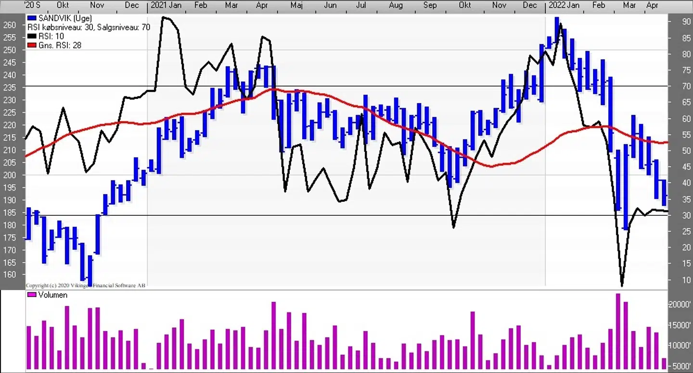Click the magenta Volumen legend swatch

pyautogui.click(x=32, y=295)
